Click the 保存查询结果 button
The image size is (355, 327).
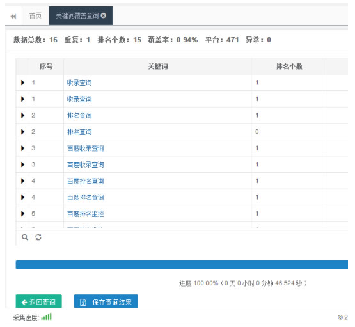tap(106, 301)
